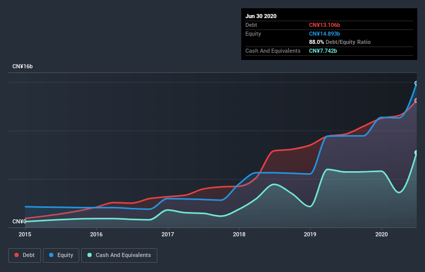425x272 pixels.
Task: Click the CN¥13.106b debt value
Action: coord(325,25)
